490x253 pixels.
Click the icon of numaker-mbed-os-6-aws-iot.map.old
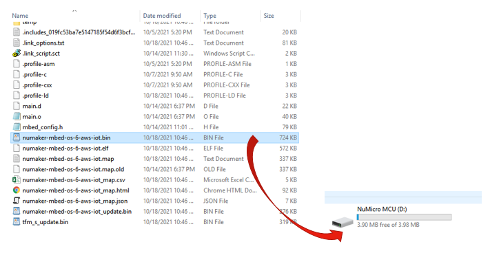click(17, 169)
